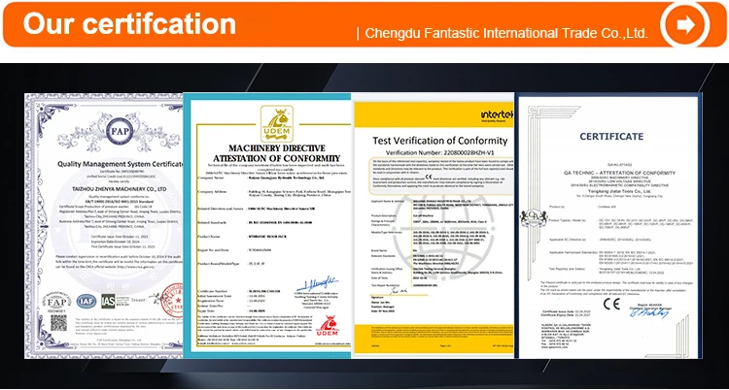The image size is (729, 390).
Task: Click 'ATTESTATION OF CONFORMITY' heading on UDEM certificate
Action: click(277, 158)
